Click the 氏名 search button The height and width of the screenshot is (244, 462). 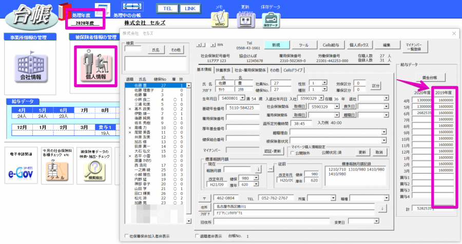156,50
